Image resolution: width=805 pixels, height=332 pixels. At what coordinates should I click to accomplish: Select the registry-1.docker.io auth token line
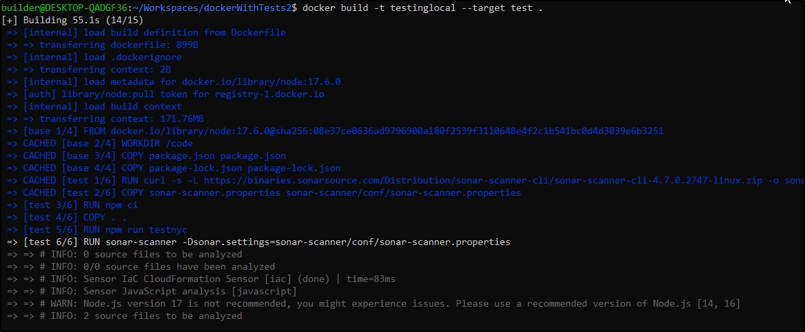166,94
